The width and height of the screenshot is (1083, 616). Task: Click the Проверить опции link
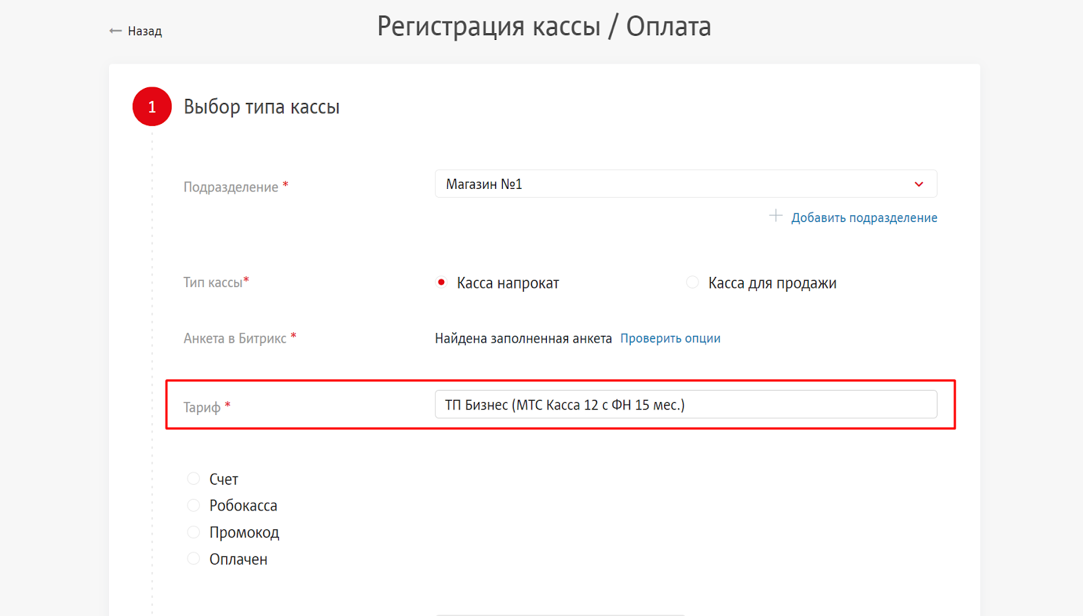point(670,338)
